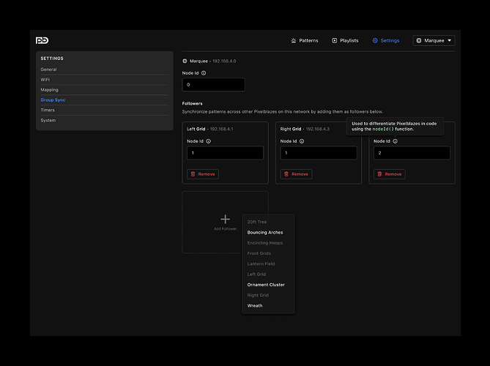
Task: Click trash icon on third card Remove button
Action: click(379, 174)
